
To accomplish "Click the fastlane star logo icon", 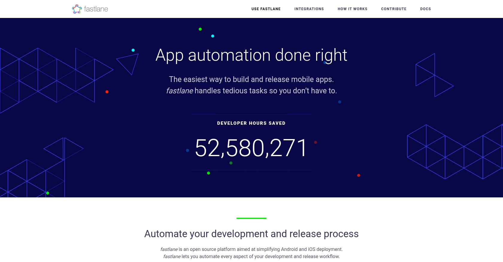I will click(x=77, y=9).
